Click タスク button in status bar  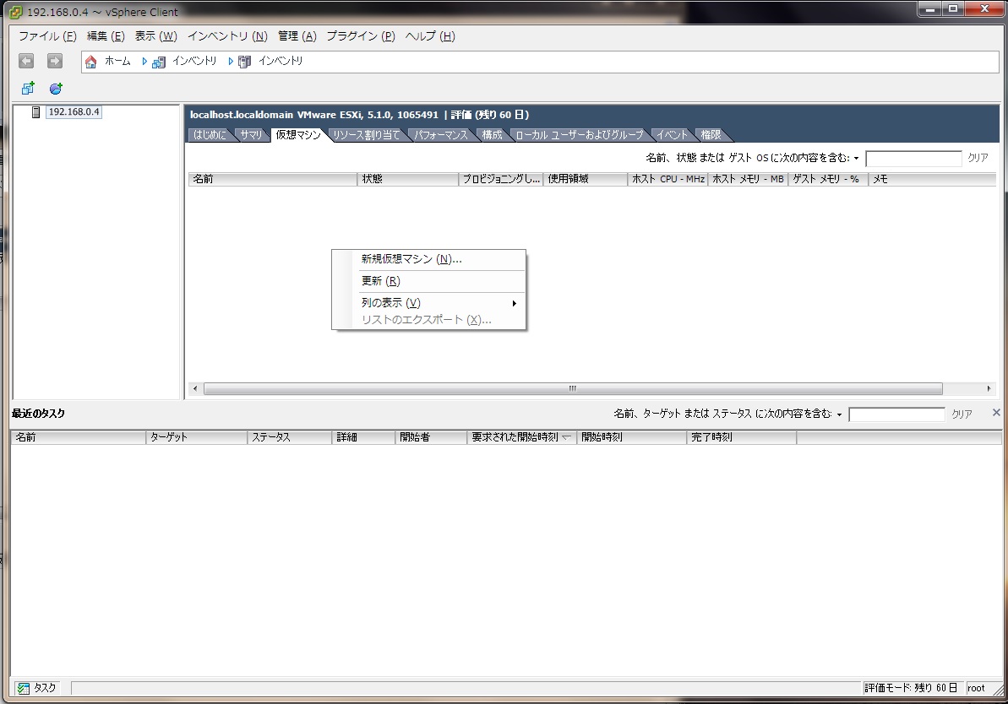(x=37, y=688)
